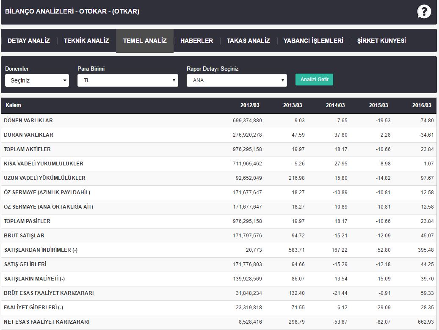Switch to the TEKNİK ANALİZ tab
Viewport: 439px width, 330px height.
[x=86, y=41]
